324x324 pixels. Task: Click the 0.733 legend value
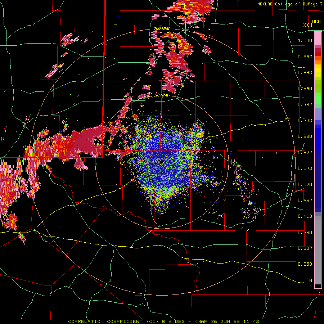305,121
